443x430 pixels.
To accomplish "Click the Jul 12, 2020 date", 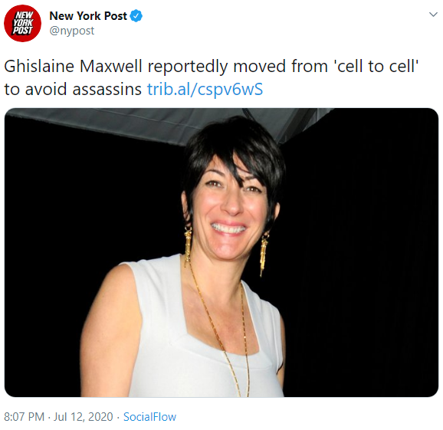I will click(84, 417).
